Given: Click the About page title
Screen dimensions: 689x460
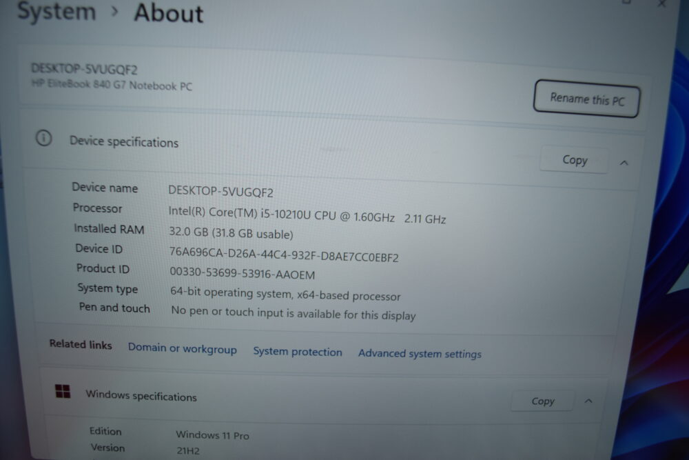Looking at the screenshot, I should coord(169,12).
